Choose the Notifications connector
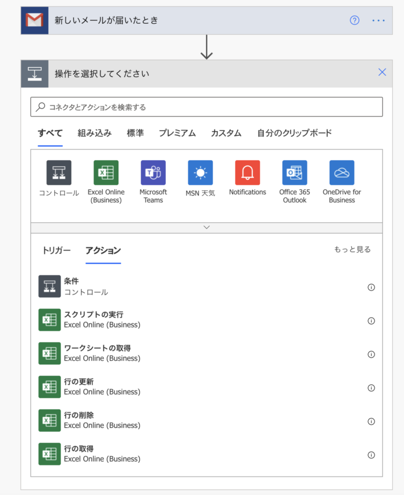This screenshot has height=495, width=404. (x=247, y=178)
